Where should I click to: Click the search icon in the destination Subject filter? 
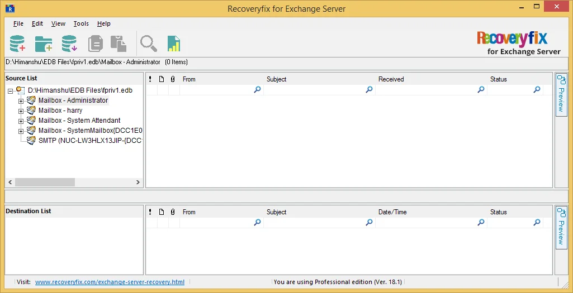(x=369, y=222)
